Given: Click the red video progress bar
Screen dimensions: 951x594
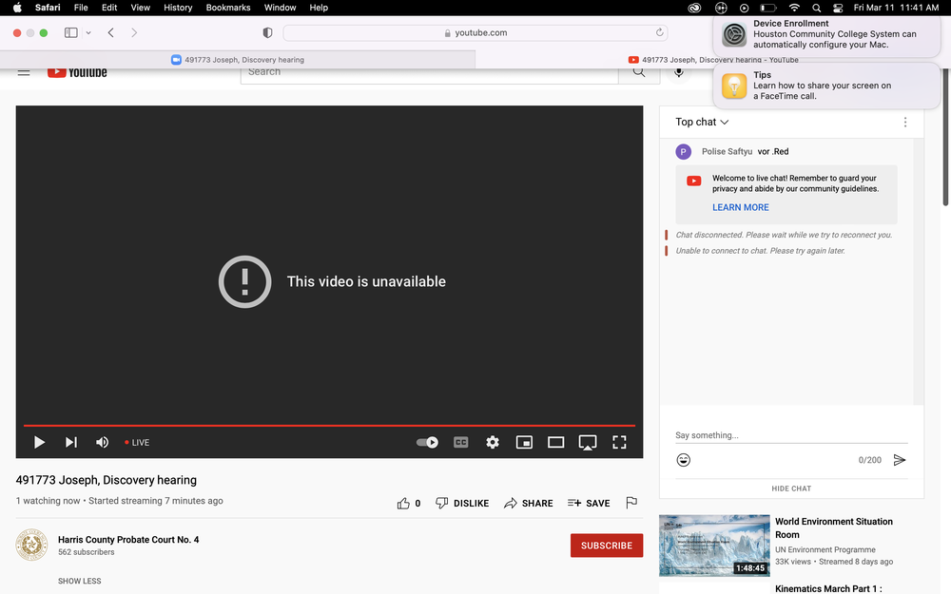Looking at the screenshot, I should [x=329, y=425].
